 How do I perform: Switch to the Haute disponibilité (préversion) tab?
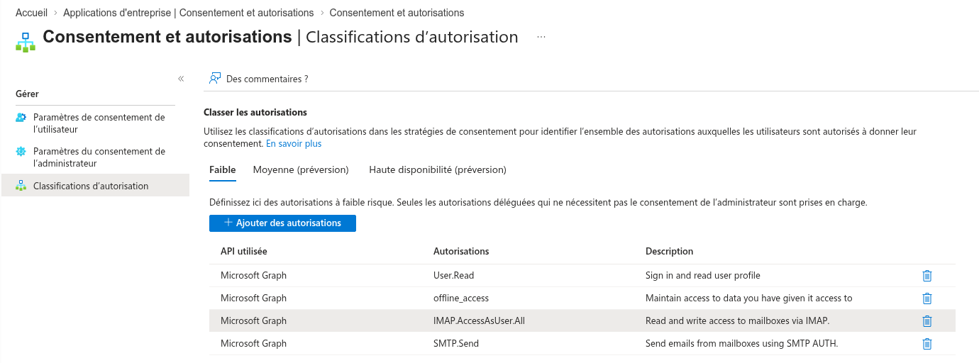pos(438,170)
